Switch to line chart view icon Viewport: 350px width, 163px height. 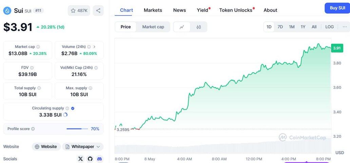coord(182,27)
